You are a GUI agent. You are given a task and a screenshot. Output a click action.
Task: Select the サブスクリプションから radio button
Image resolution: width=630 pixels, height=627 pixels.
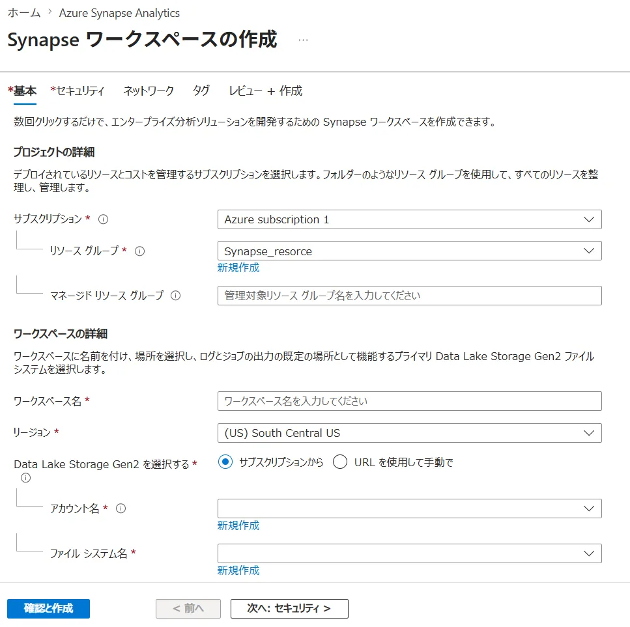(225, 462)
